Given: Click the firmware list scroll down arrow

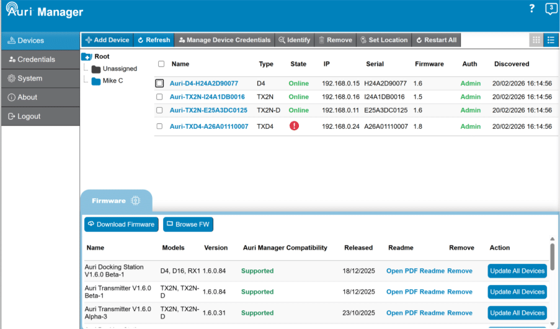Looking at the screenshot, I should coord(552,324).
